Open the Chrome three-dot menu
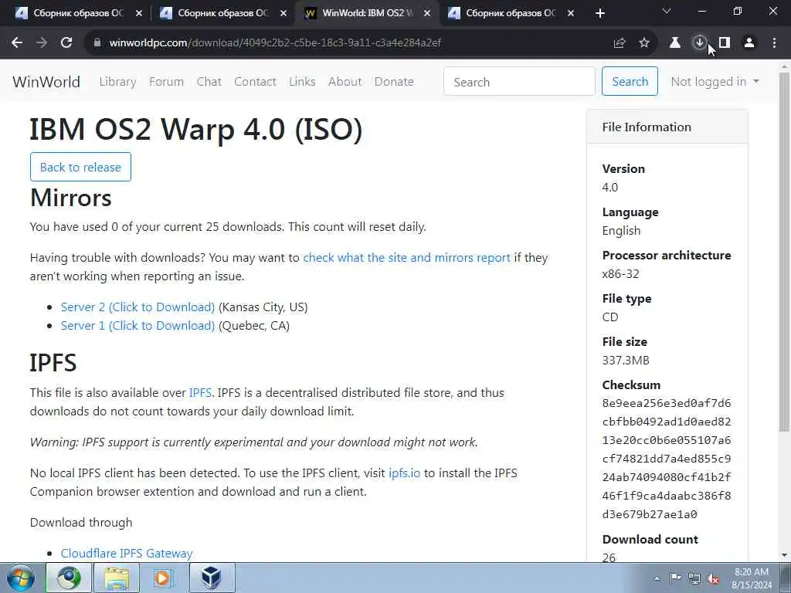The width and height of the screenshot is (791, 593). pyautogui.click(x=774, y=43)
